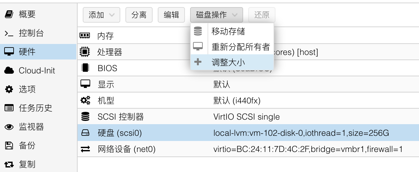Click the network device (net0) arrows icon
Viewport: 419px width, 172px height.
(x=85, y=149)
